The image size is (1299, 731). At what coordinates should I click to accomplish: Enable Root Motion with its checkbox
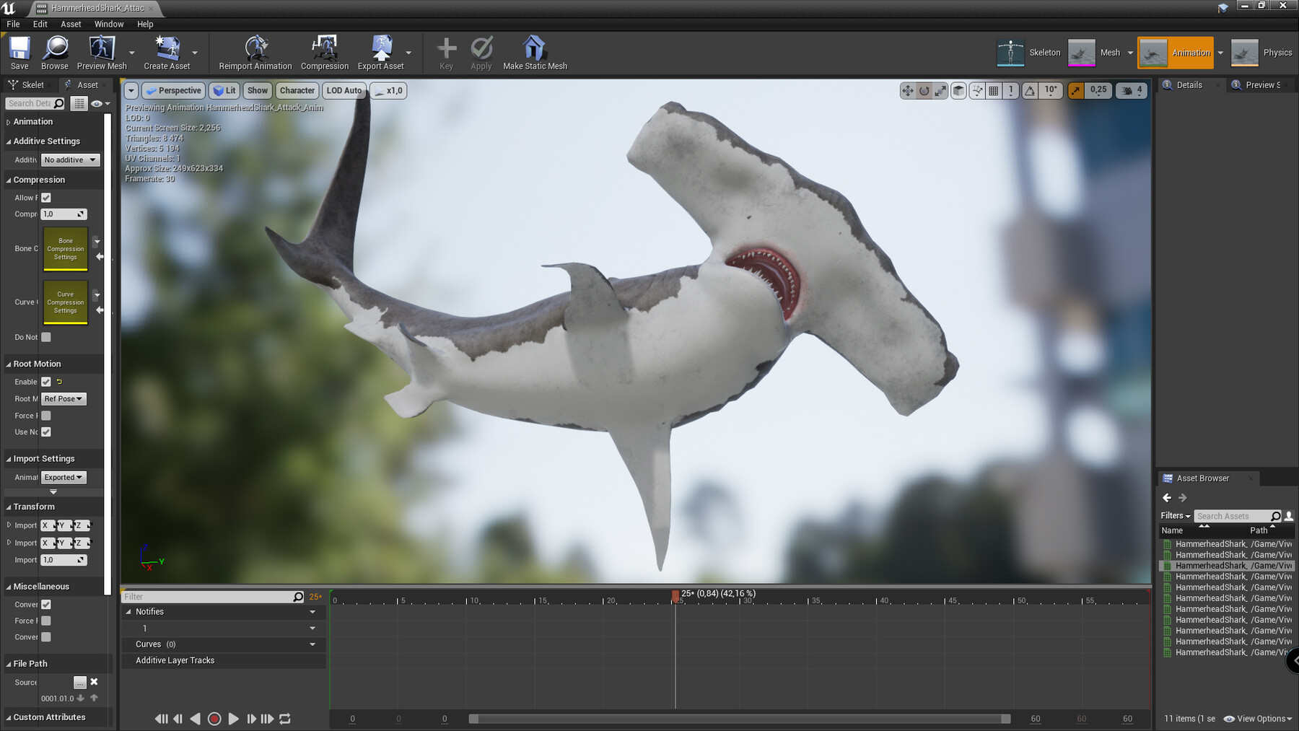(45, 382)
